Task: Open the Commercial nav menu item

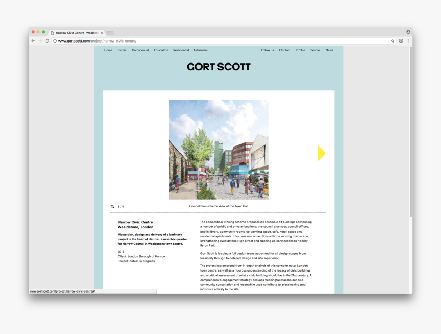Action: [140, 50]
